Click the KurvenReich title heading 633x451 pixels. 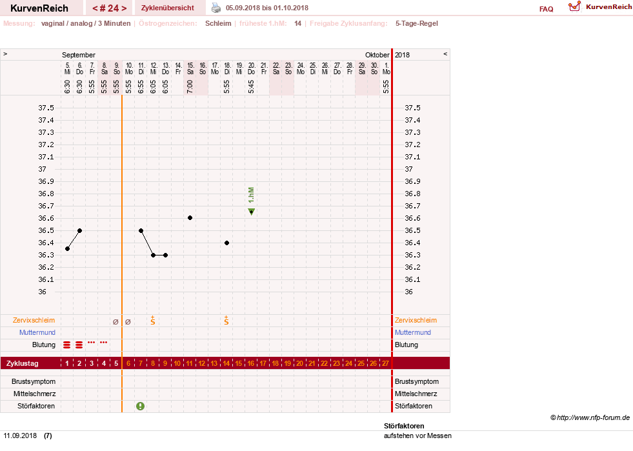tap(39, 8)
